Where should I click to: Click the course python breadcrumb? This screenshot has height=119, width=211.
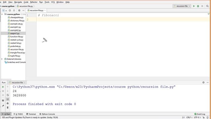tap(8, 6)
